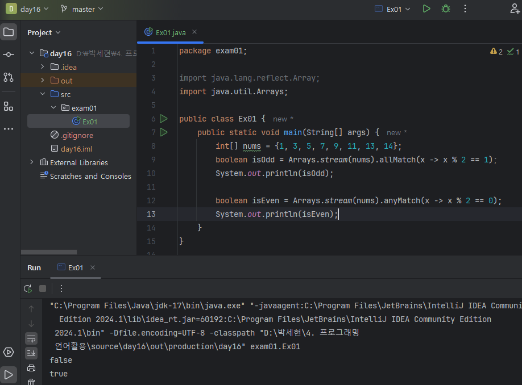522x385 pixels.
Task: Open the Commit tool window icon
Action: [x=9, y=55]
